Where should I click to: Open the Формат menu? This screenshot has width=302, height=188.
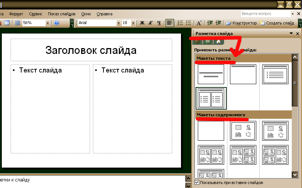click(16, 14)
